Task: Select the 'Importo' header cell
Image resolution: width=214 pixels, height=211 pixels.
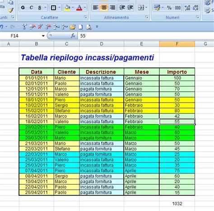Action: coord(177,72)
